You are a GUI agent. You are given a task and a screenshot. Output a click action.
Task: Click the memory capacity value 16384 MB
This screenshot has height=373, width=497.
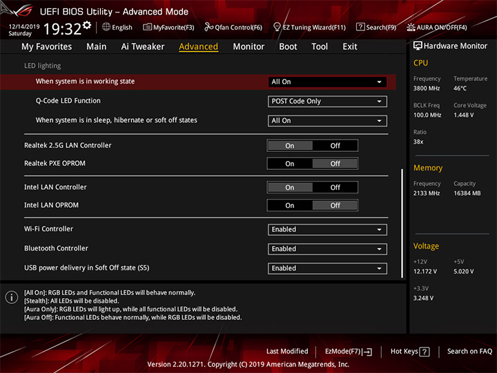point(467,193)
